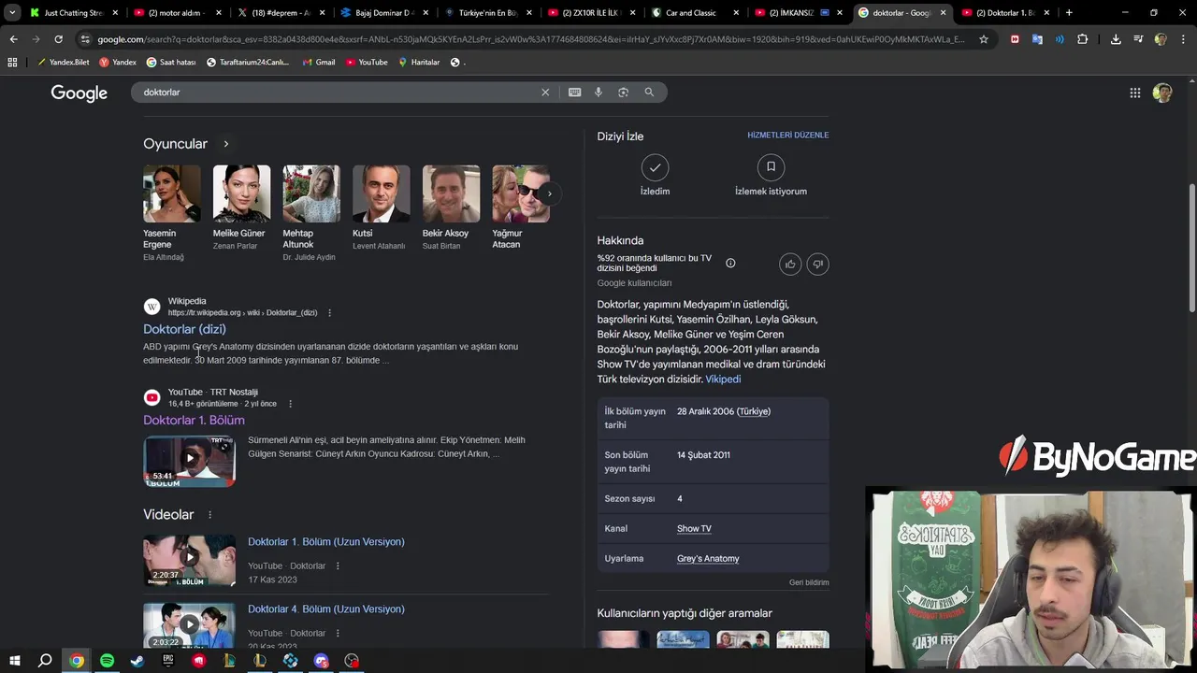This screenshot has width=1197, height=673.
Task: Open Chrome tab search dropdown
Action: [12, 13]
